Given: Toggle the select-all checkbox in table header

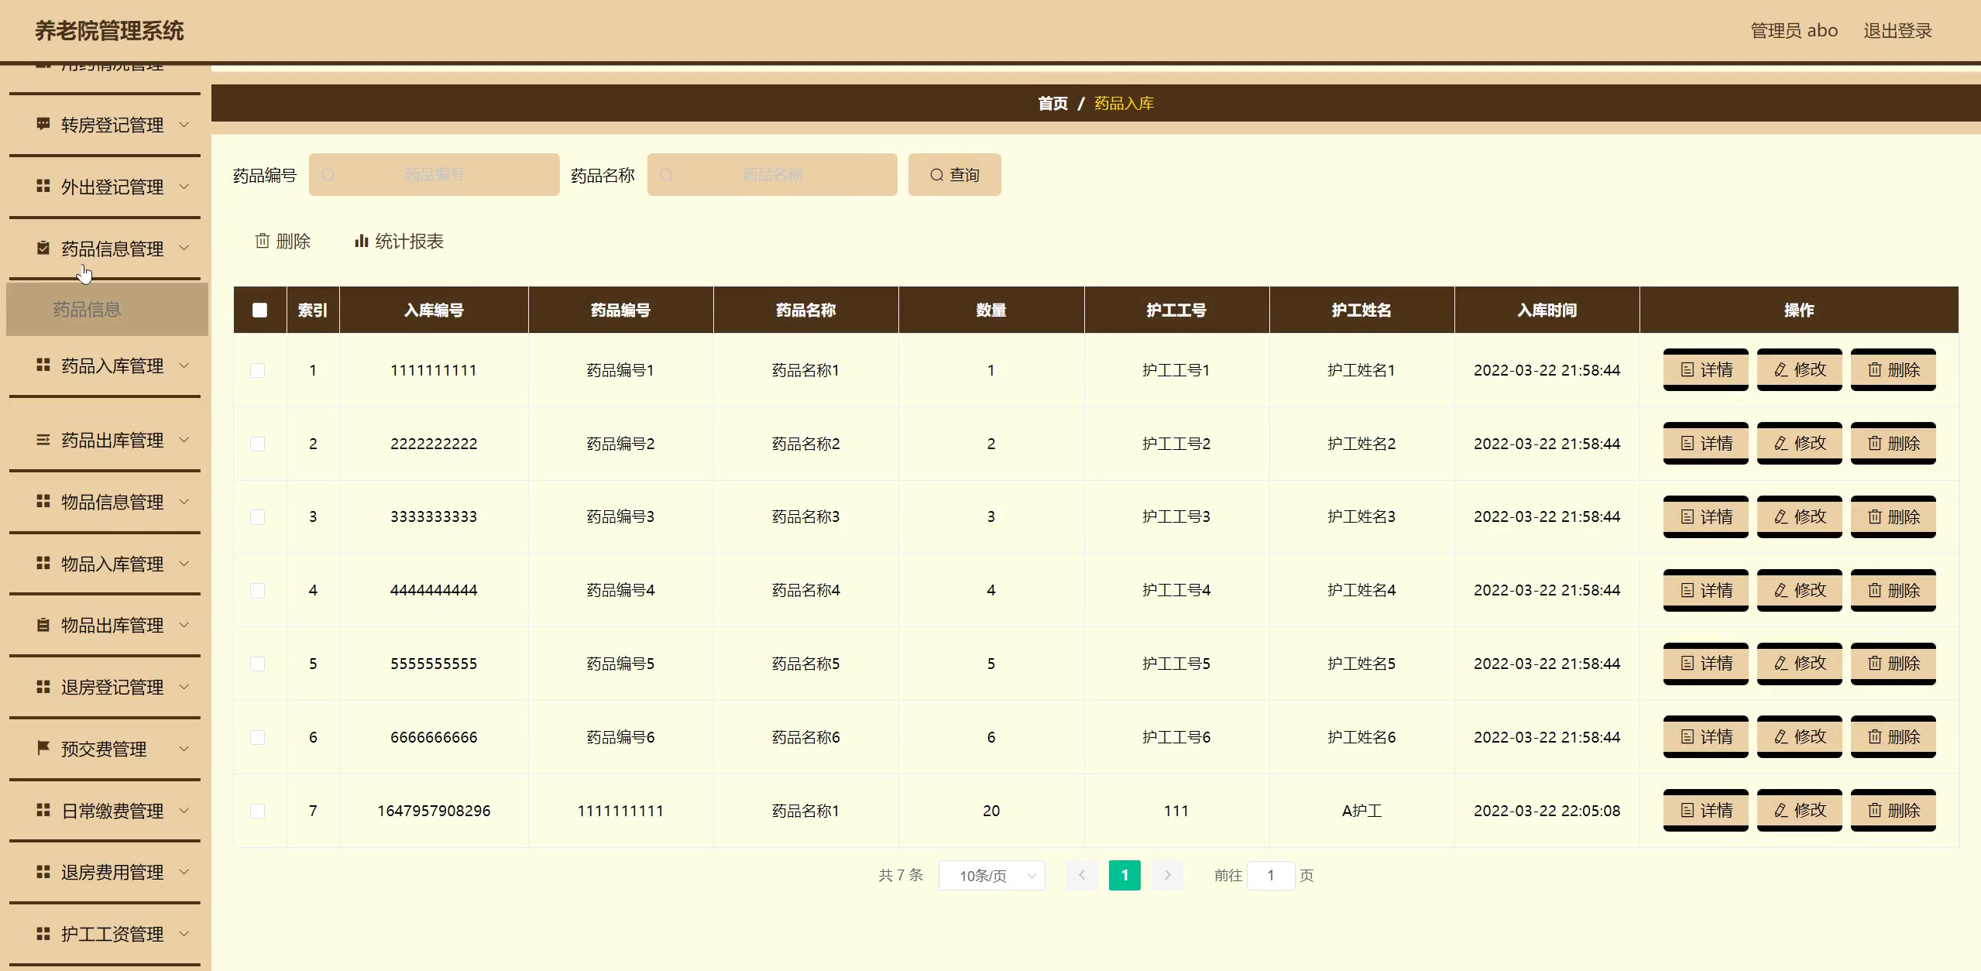Looking at the screenshot, I should pyautogui.click(x=259, y=311).
